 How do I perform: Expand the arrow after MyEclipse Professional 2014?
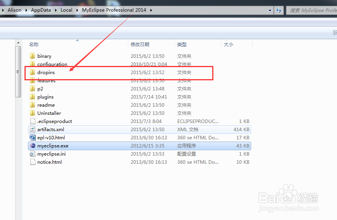[x=151, y=10]
